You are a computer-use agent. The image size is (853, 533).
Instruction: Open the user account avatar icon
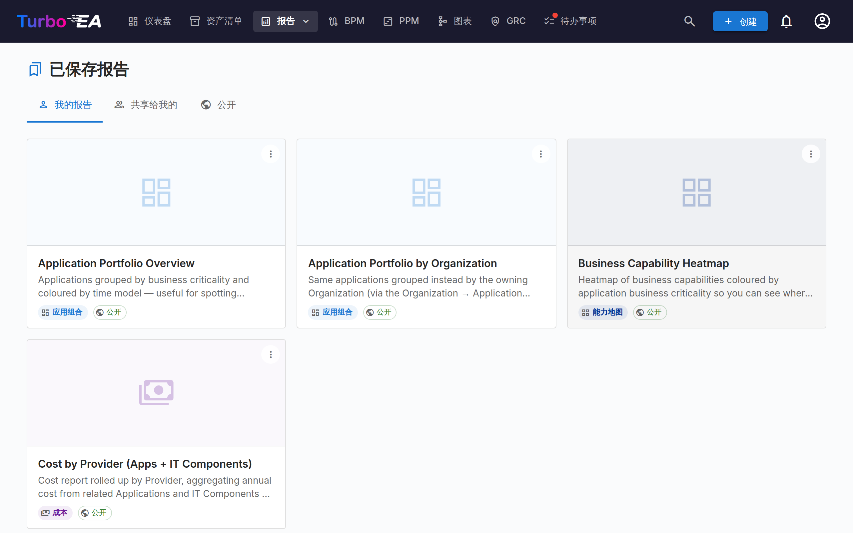click(822, 21)
